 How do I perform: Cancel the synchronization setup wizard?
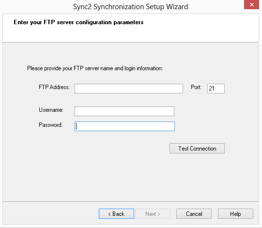coord(194,213)
